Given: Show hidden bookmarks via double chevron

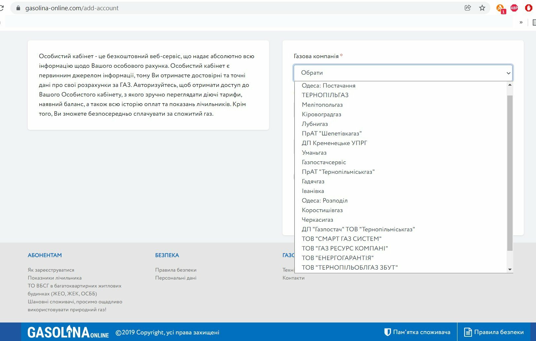Looking at the screenshot, I should click(x=521, y=22).
